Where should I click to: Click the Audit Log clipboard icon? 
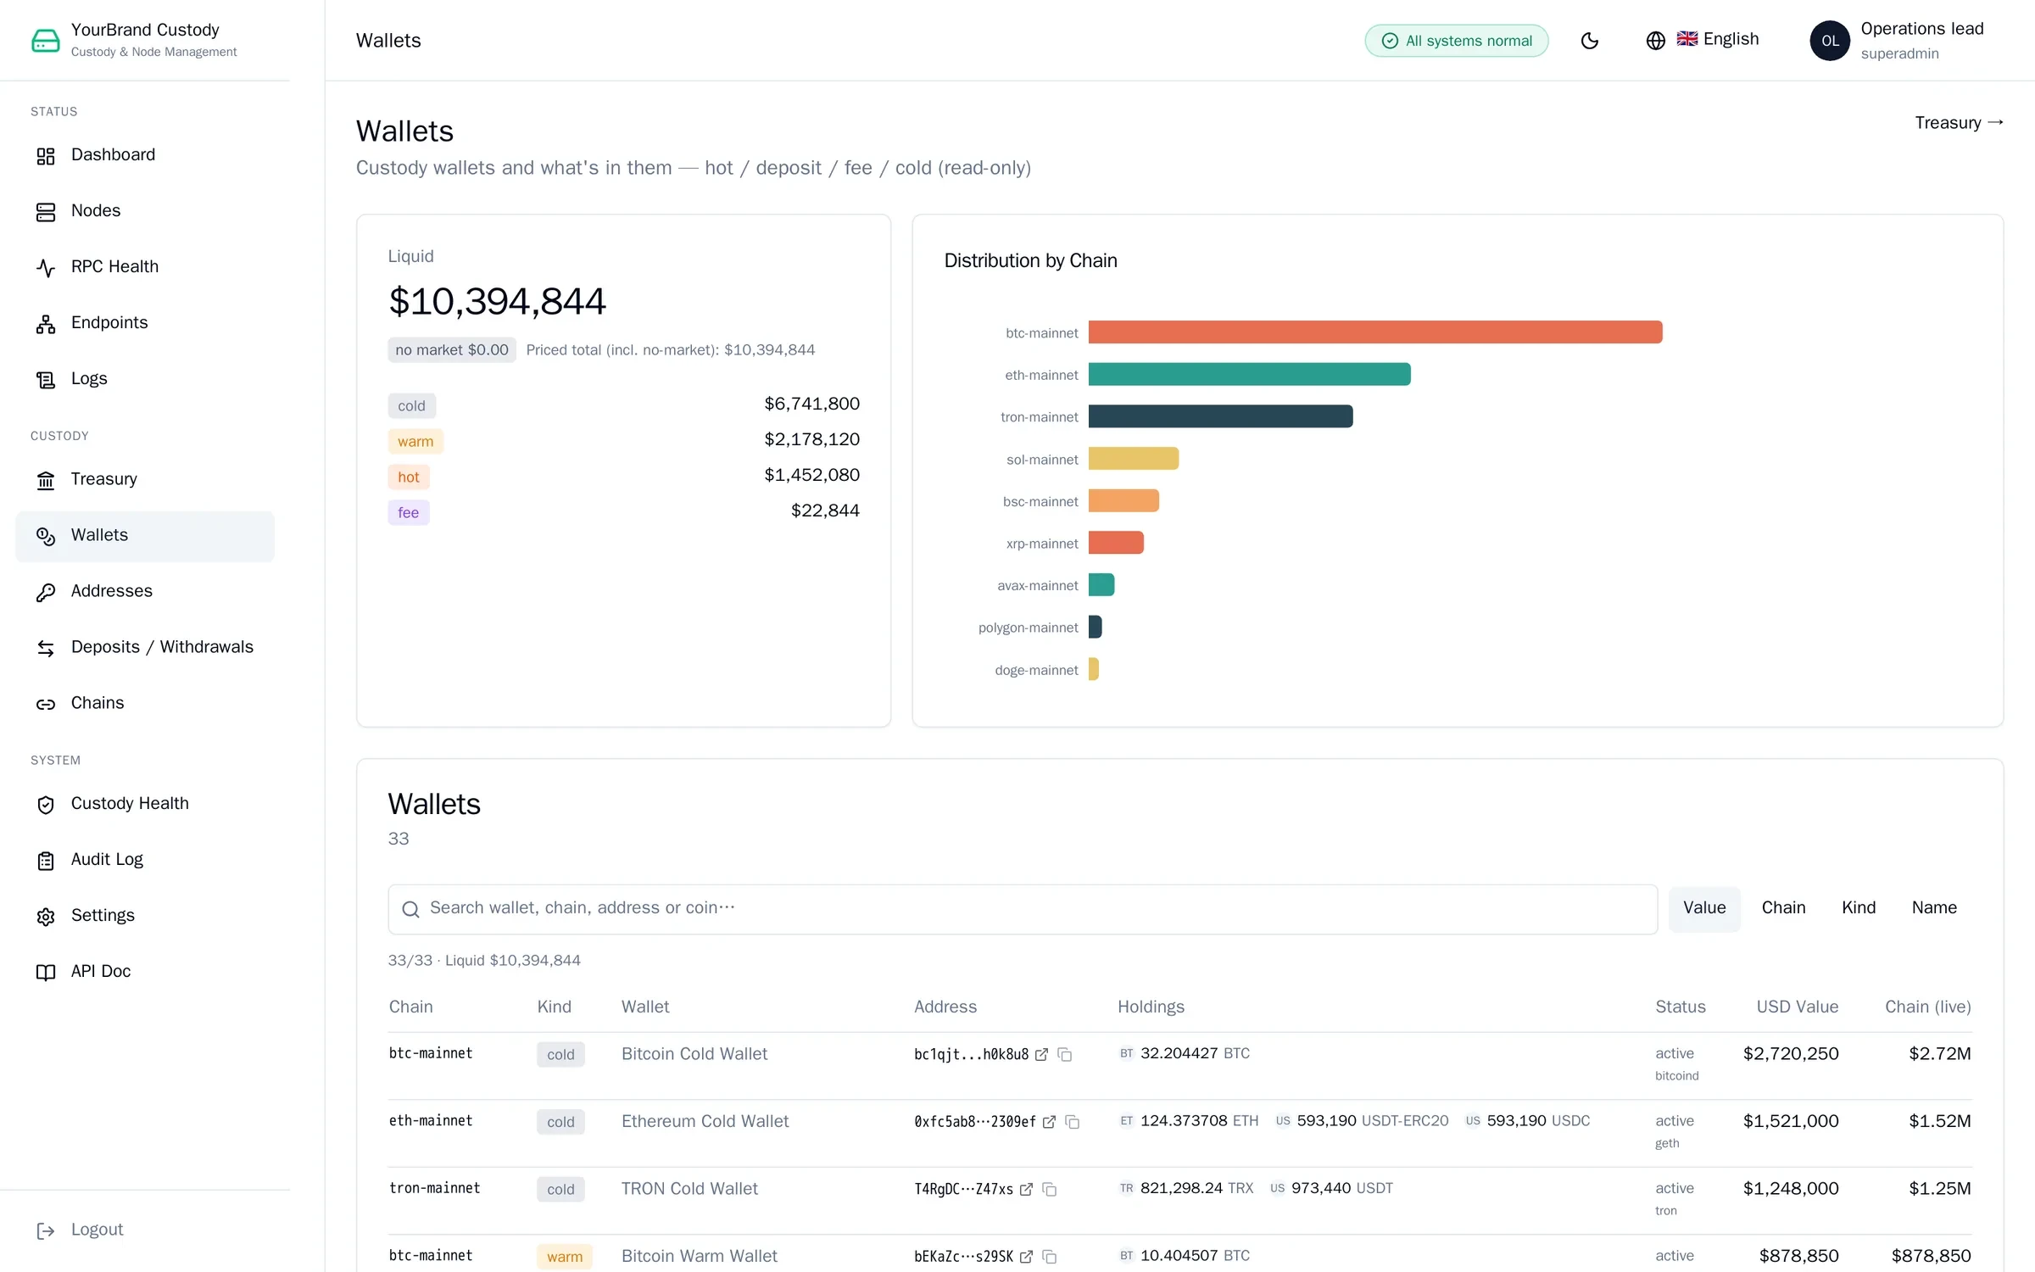(x=46, y=861)
